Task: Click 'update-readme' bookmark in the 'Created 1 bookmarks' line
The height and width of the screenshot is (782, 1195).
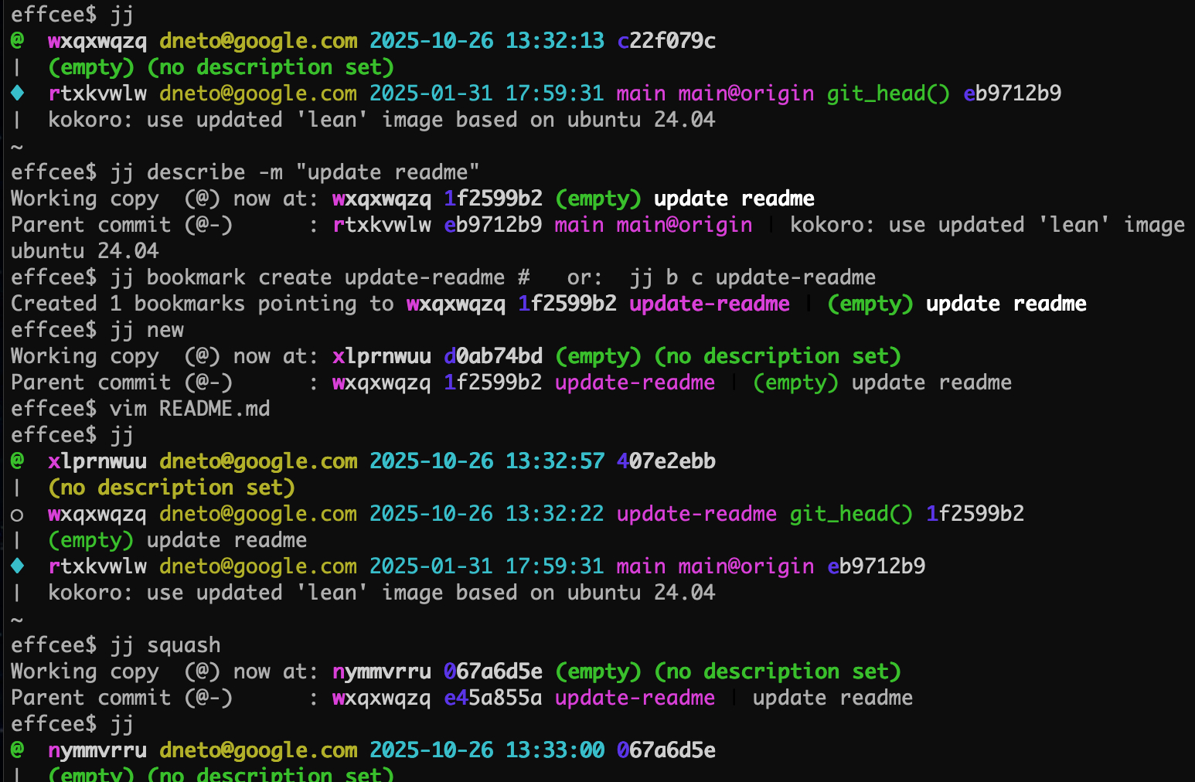Action: coord(709,303)
